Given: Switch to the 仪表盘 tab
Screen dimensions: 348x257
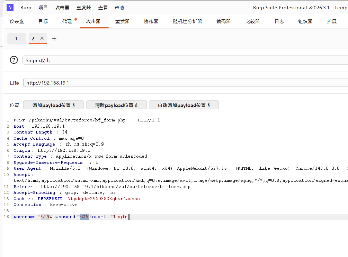Looking at the screenshot, I should point(17,21).
